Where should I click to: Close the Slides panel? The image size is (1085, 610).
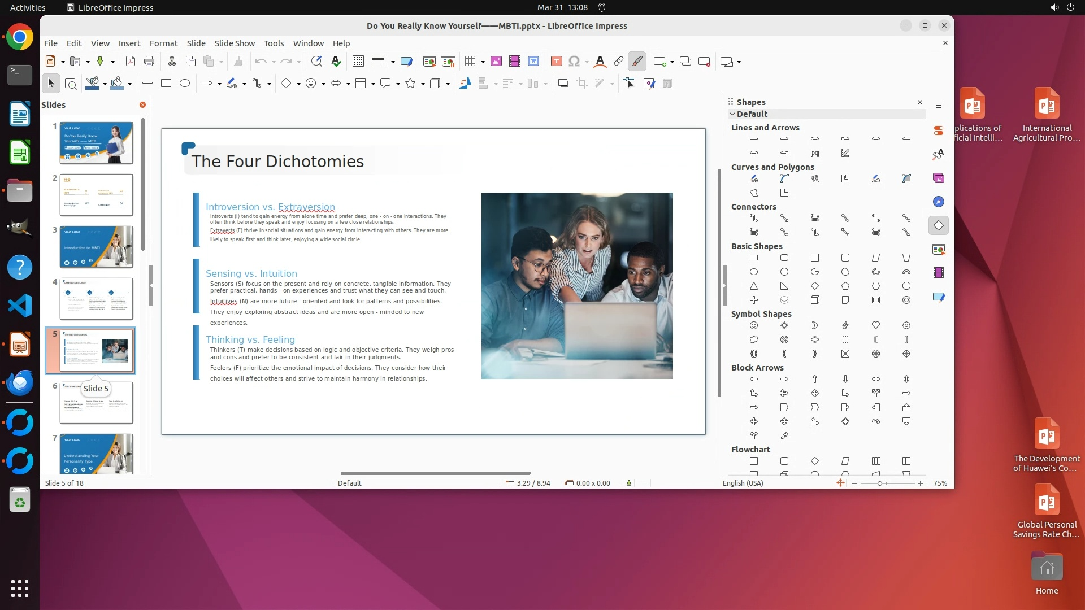(142, 105)
